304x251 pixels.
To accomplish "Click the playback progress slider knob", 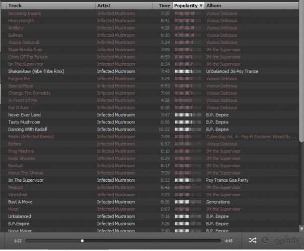I will tap(82, 240).
